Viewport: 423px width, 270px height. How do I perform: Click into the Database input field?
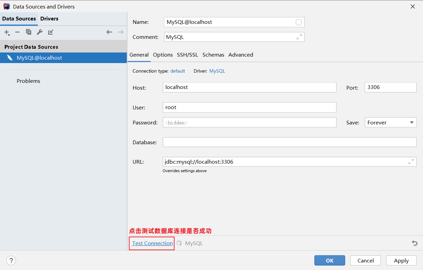(x=289, y=142)
